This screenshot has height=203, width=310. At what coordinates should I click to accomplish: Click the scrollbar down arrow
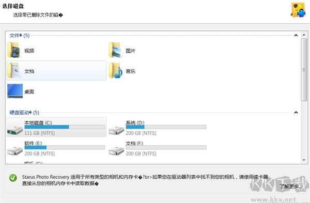pyautogui.click(x=304, y=160)
